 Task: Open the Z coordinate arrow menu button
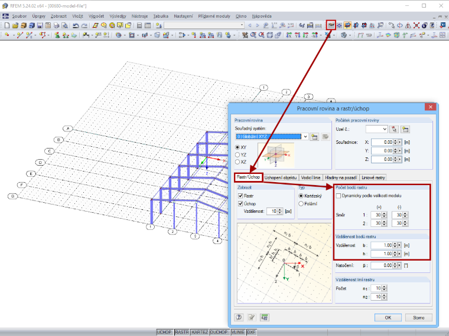[x=400, y=159]
